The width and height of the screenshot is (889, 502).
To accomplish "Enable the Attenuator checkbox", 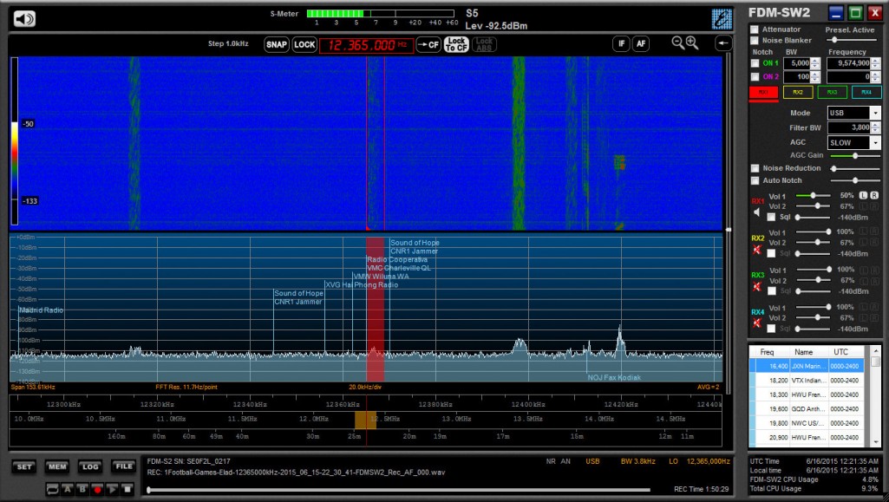I will (755, 29).
